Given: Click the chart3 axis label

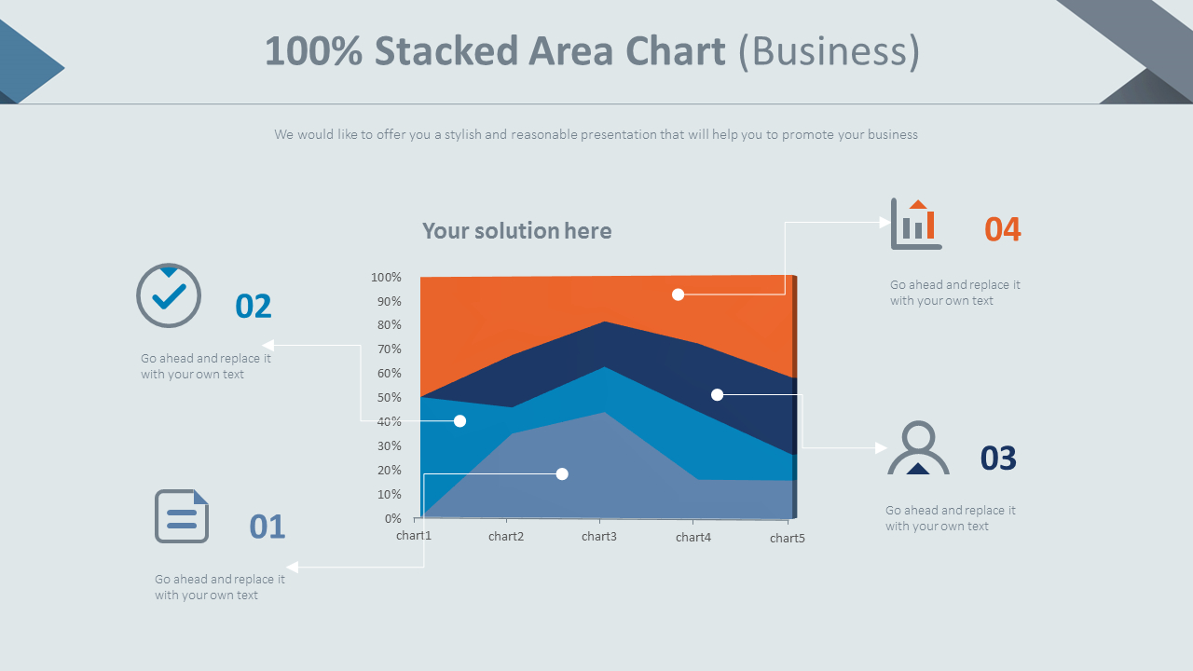Looking at the screenshot, I should 599,536.
